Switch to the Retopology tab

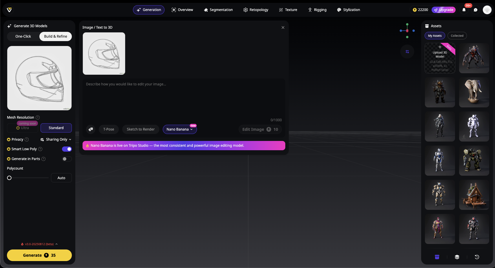(256, 10)
